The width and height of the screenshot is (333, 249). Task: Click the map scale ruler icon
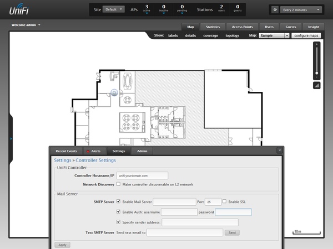click(x=316, y=86)
